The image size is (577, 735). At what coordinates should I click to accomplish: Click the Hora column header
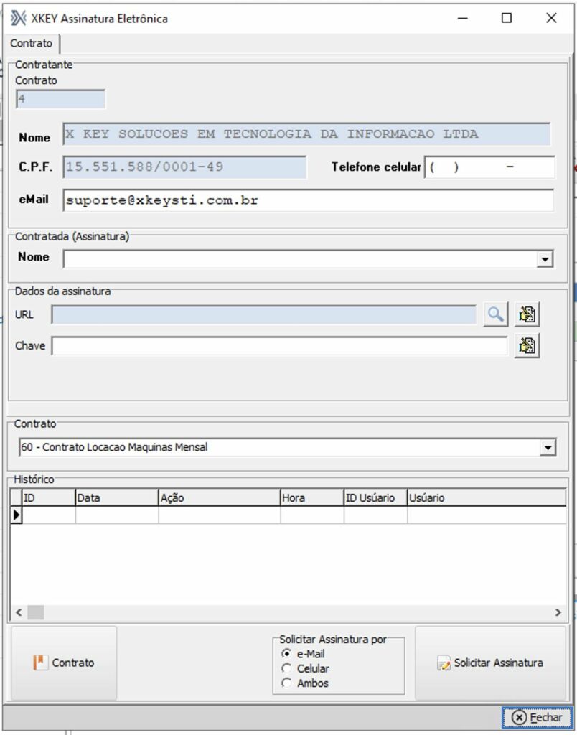(x=312, y=498)
